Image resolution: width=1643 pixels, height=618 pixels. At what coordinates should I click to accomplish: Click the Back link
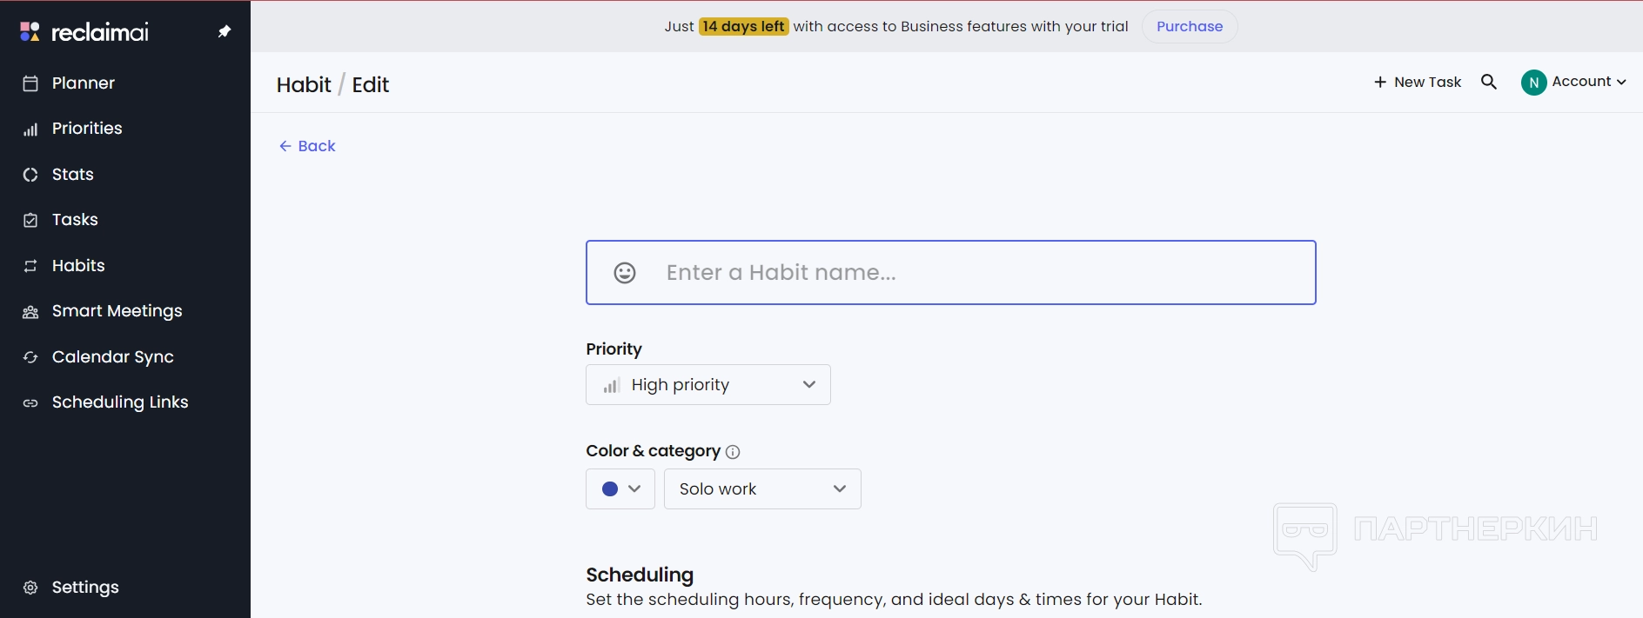click(308, 146)
